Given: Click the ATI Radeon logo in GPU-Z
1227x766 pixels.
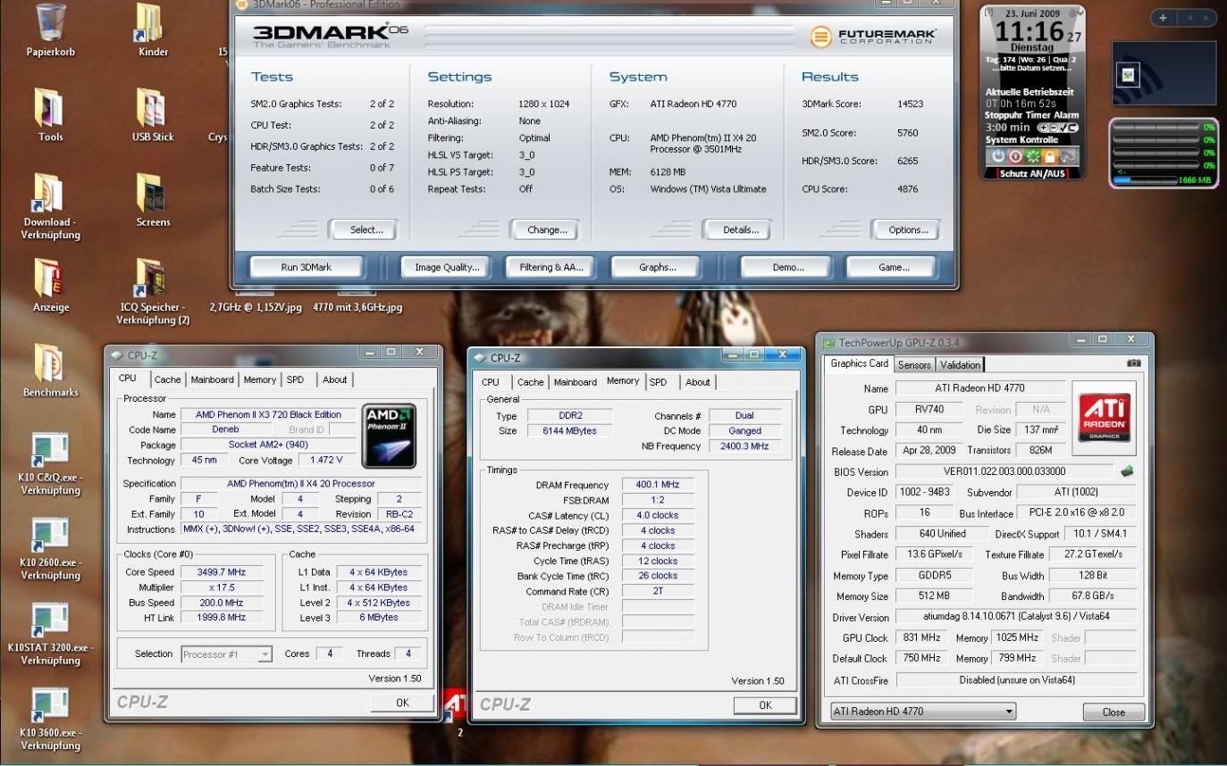Looking at the screenshot, I should pyautogui.click(x=1105, y=419).
